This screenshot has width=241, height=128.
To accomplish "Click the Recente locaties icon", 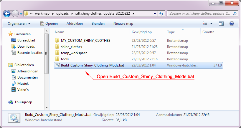I will pyautogui.click(x=14, y=53).
